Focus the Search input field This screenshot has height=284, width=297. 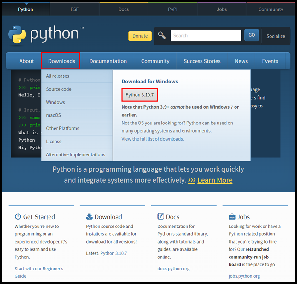(x=206, y=35)
